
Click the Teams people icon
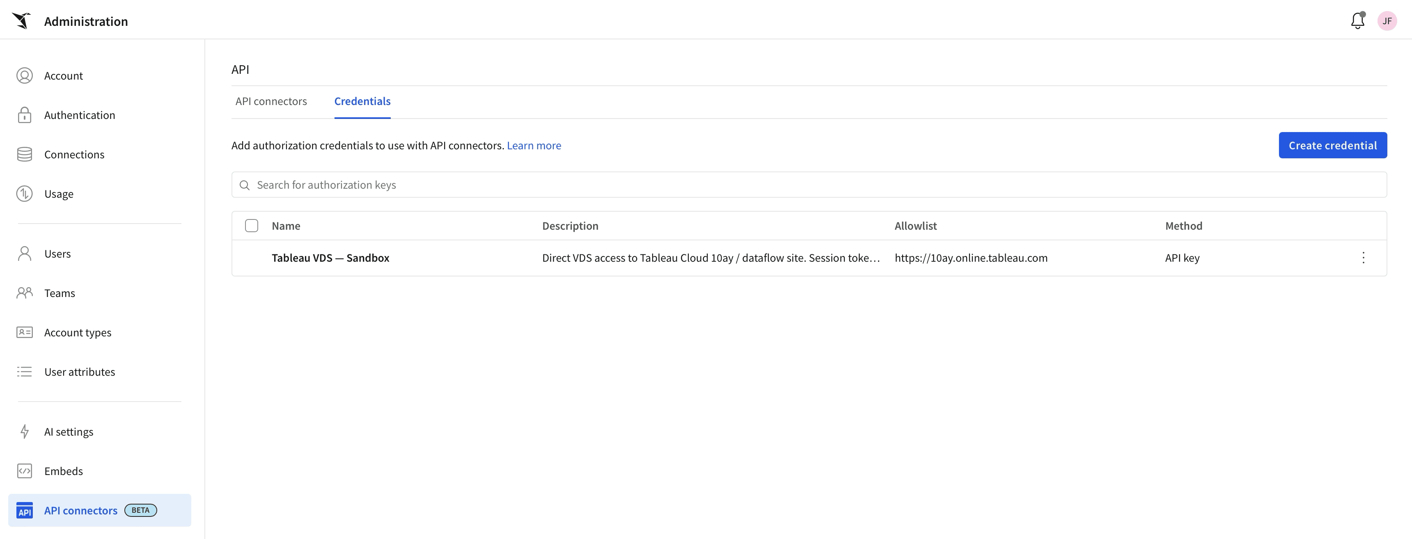click(x=25, y=293)
